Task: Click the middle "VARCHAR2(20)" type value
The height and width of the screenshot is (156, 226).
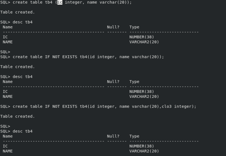Action: [144, 96]
